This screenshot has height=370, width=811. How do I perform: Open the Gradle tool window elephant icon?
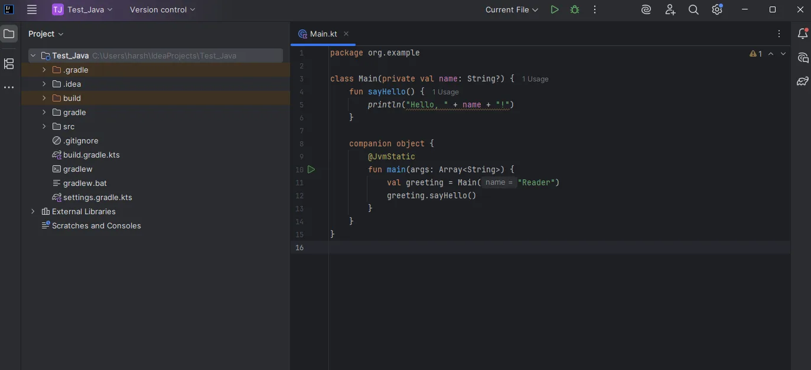802,81
